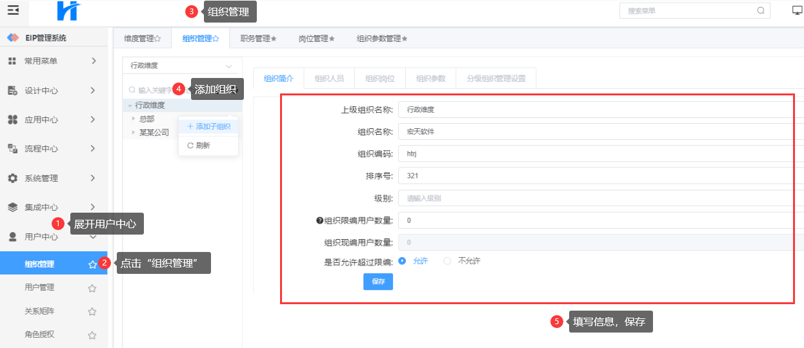Screen dimensions: 804x348
Task: Click the 级别 input field
Action: [x=601, y=198]
